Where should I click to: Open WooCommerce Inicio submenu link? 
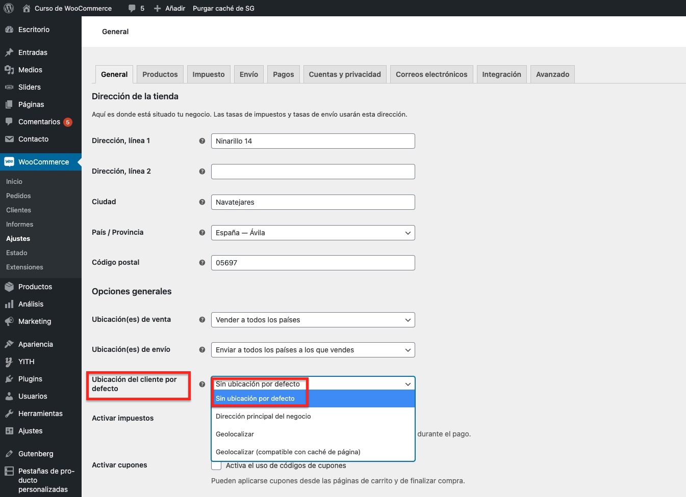[14, 182]
